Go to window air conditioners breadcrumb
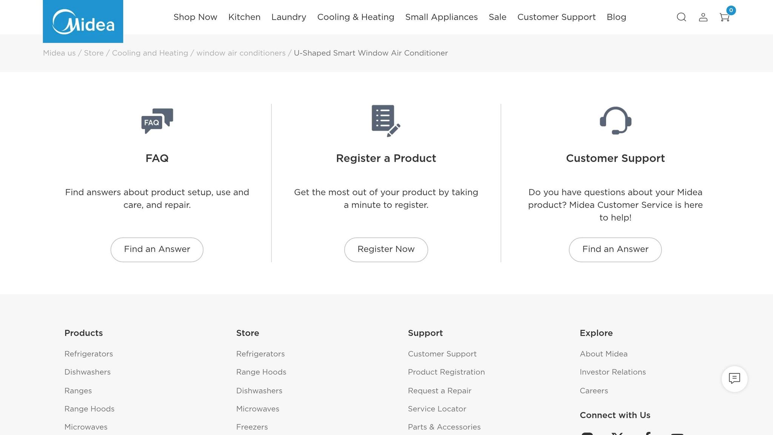 (x=241, y=53)
